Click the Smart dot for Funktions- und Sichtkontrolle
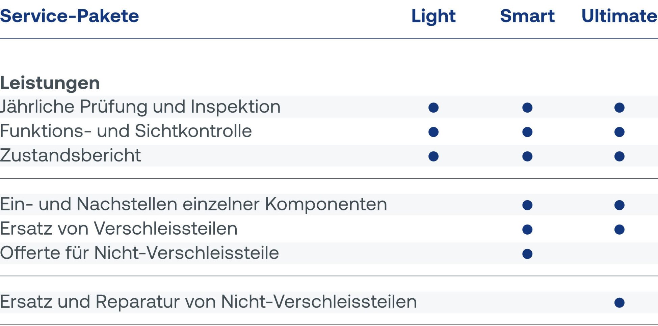 point(527,132)
